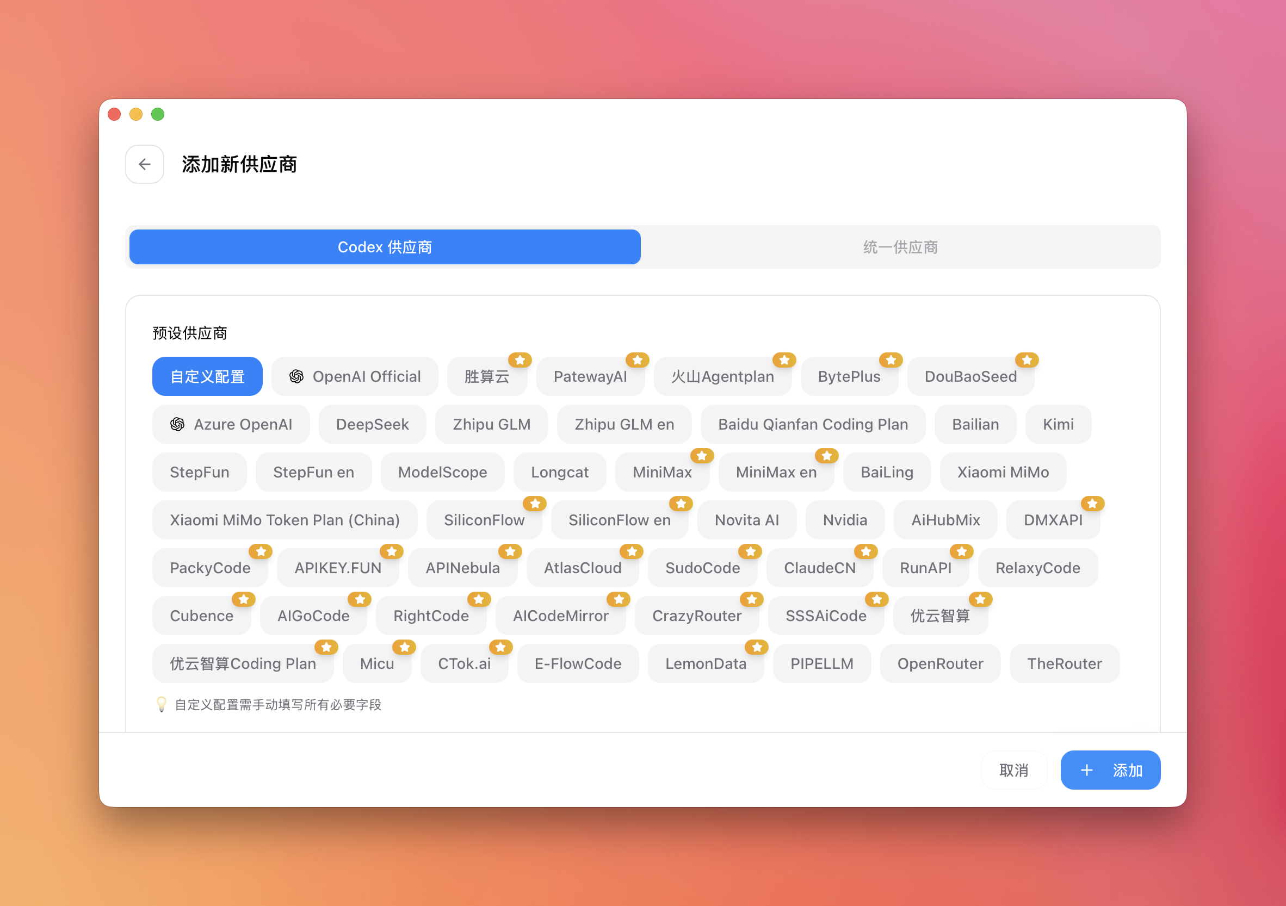Viewport: 1286px width, 906px height.
Task: Select the 自定义配置 preset
Action: tap(207, 376)
